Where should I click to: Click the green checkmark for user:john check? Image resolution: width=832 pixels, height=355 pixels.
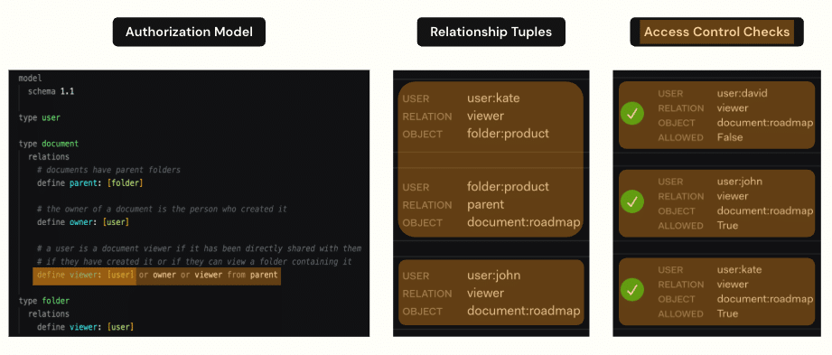[632, 201]
